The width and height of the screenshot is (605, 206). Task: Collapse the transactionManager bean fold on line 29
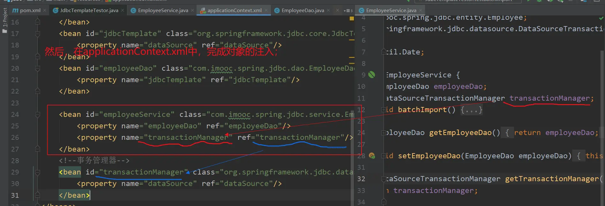tap(38, 172)
